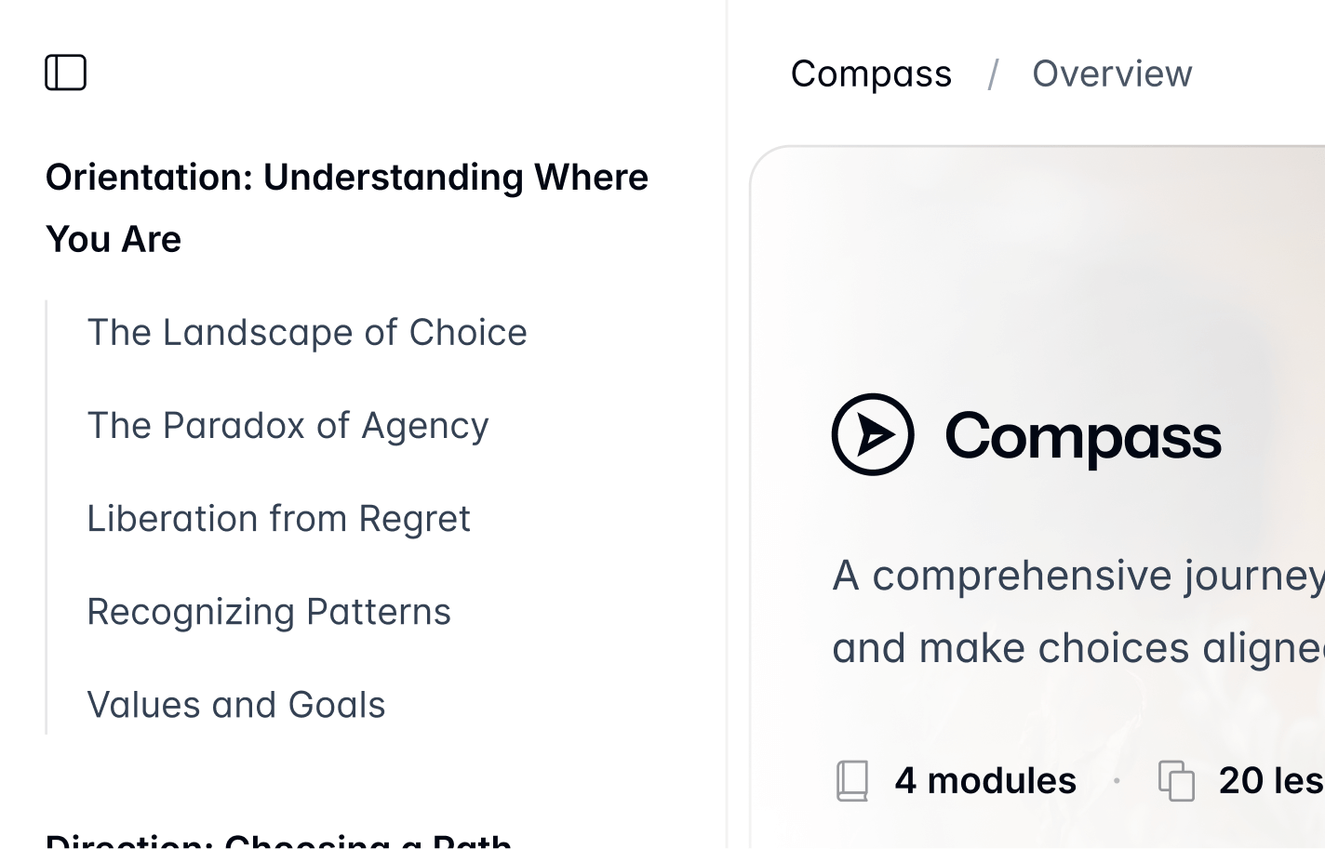Click the Compass arrow logo icon
Screen dimensions: 1325x849
873,434
